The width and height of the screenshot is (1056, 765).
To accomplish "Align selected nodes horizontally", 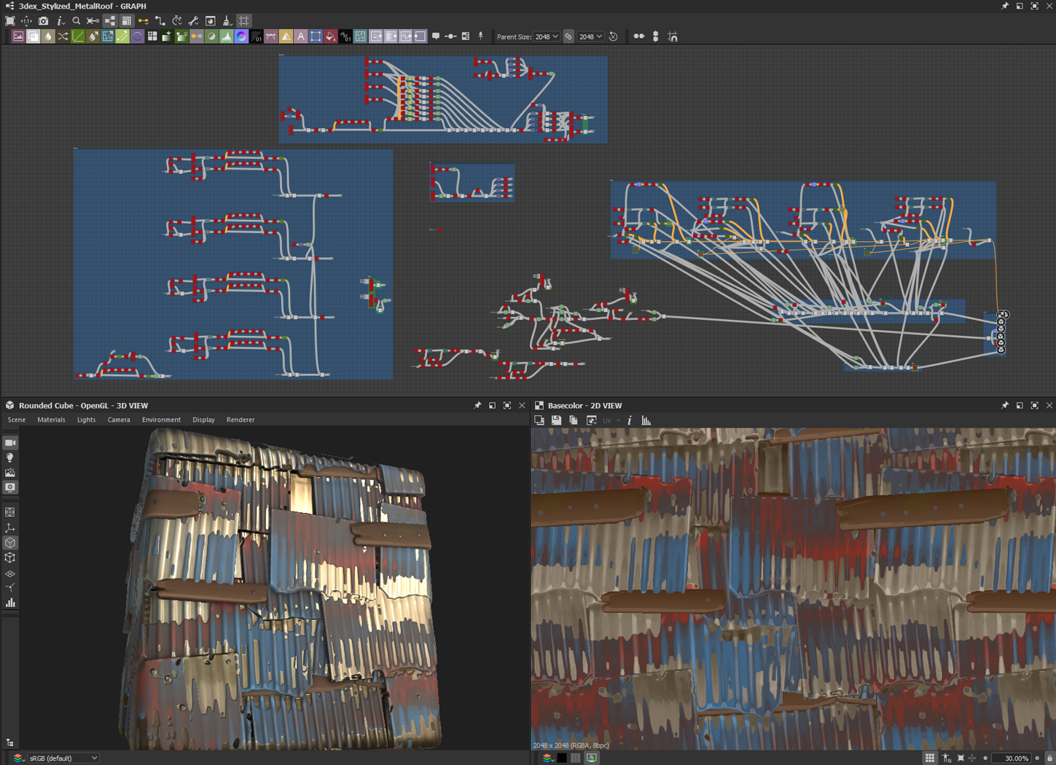I will tap(639, 36).
